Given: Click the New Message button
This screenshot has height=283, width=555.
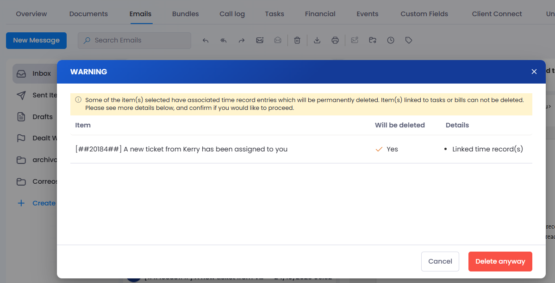Looking at the screenshot, I should click(36, 41).
